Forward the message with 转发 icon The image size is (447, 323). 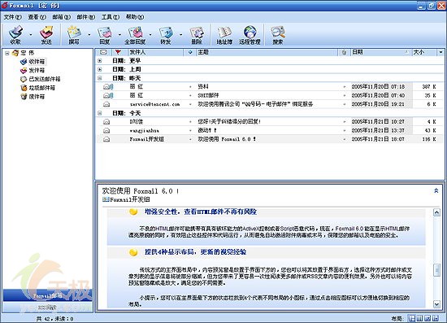coord(166,35)
